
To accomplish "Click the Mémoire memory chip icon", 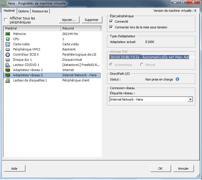I will 8,34.
